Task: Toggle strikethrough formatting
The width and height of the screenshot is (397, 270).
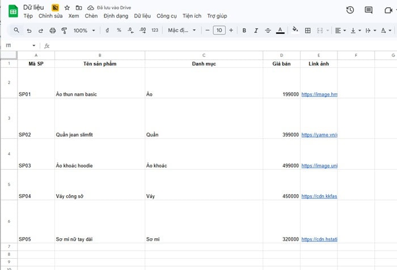Action: click(268, 31)
